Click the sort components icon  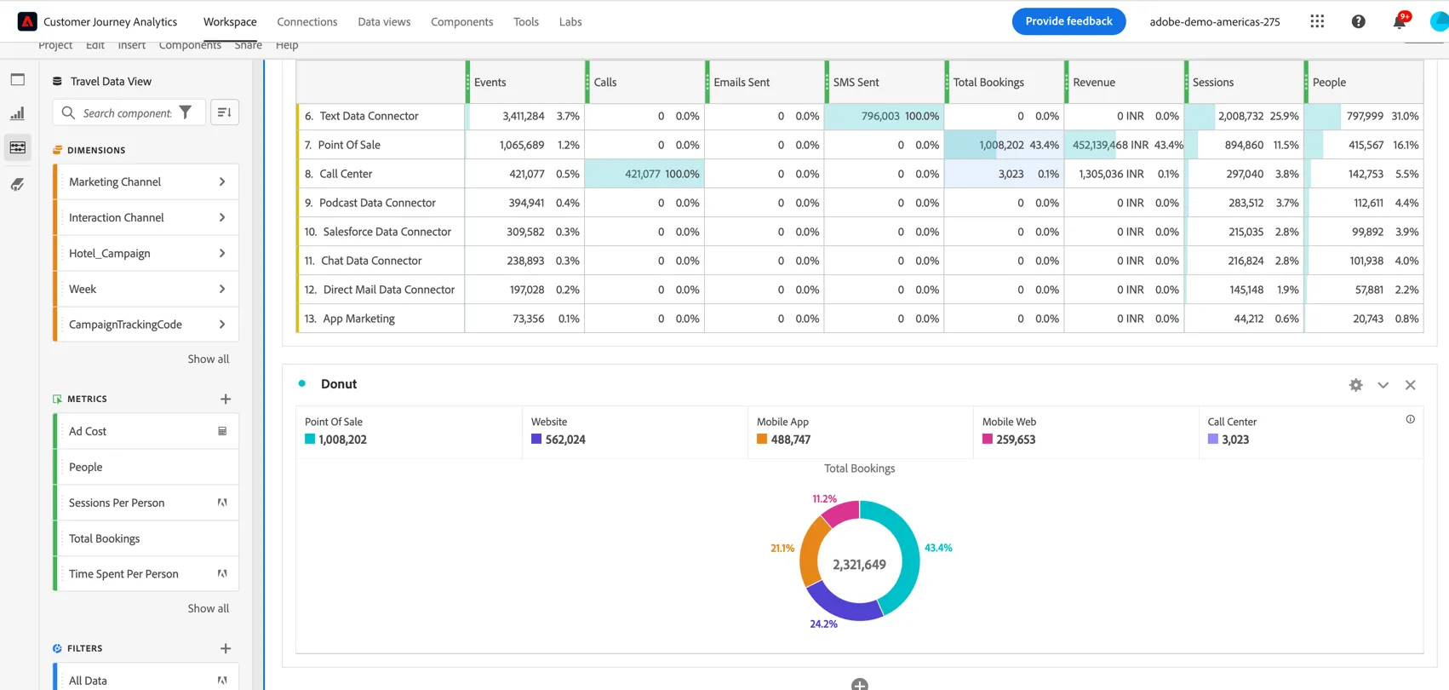(225, 112)
